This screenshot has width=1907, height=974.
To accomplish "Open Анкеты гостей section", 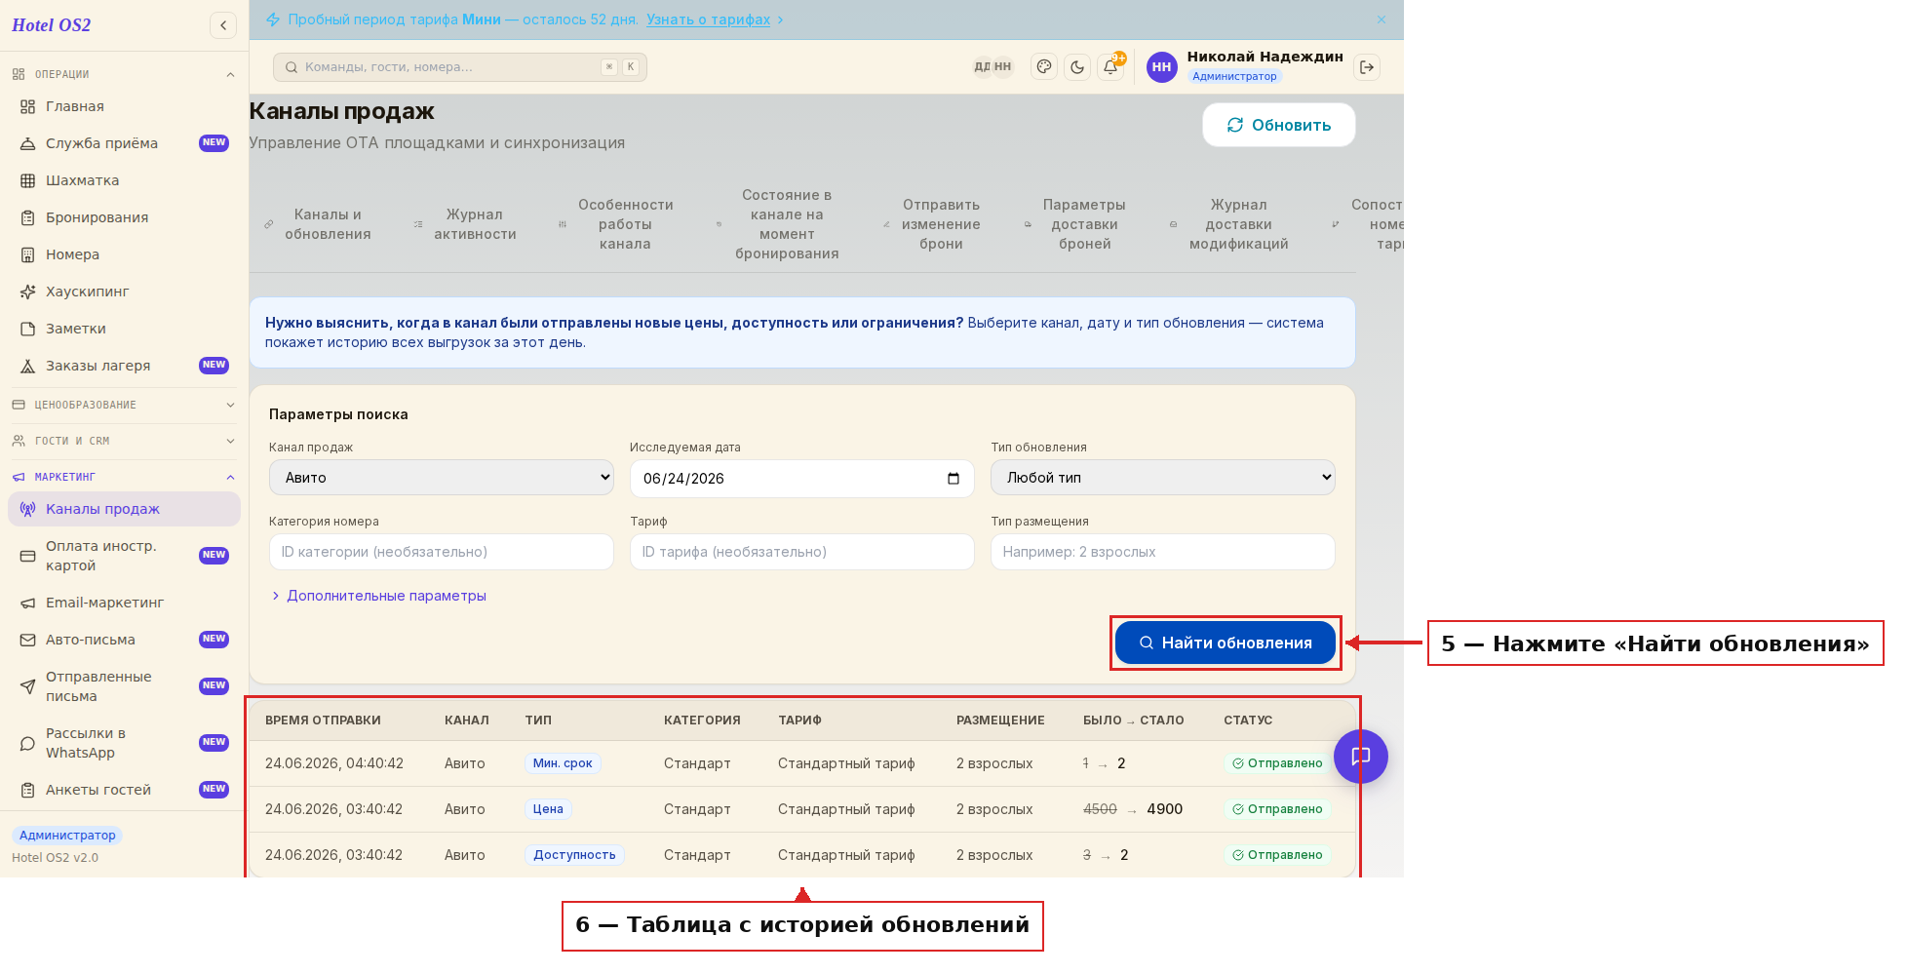I will tap(124, 790).
